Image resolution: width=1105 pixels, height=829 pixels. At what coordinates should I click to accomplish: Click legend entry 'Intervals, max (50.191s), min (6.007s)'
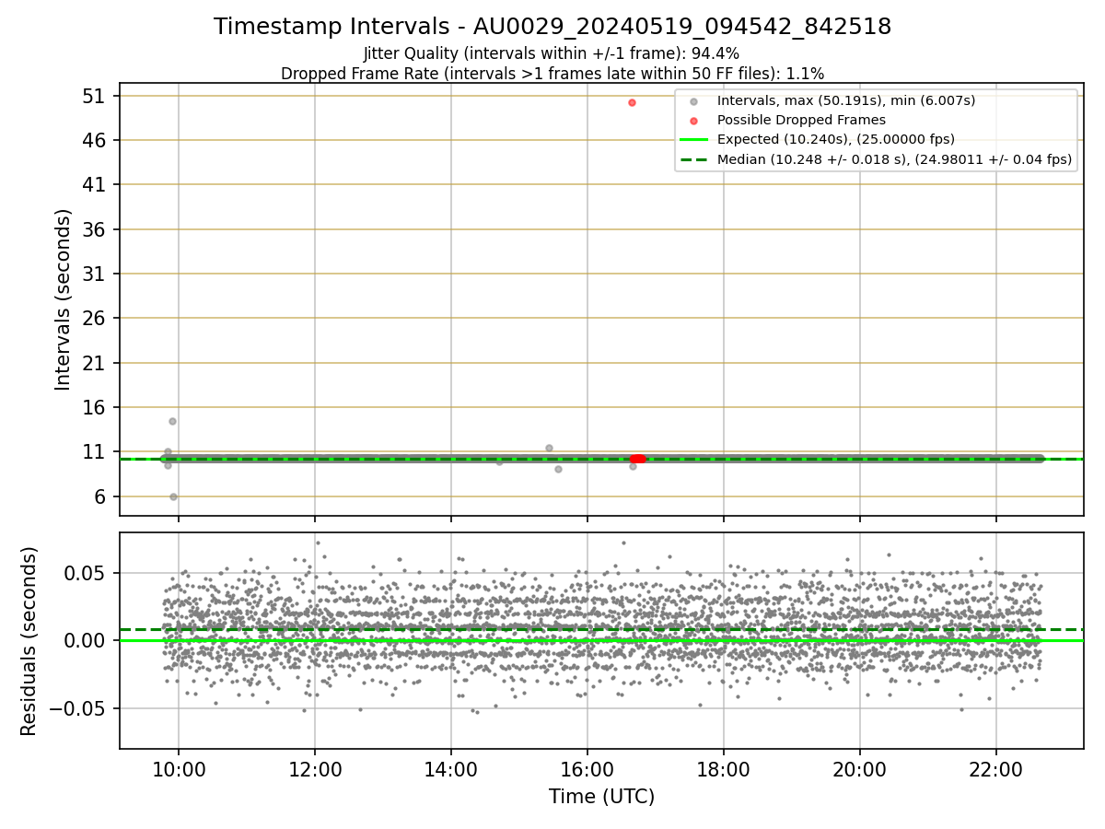(846, 100)
